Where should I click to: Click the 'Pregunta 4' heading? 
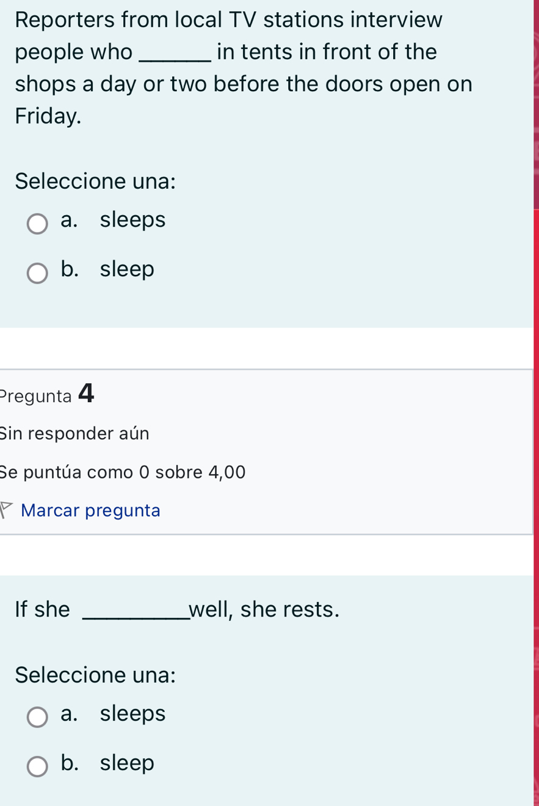(48, 394)
